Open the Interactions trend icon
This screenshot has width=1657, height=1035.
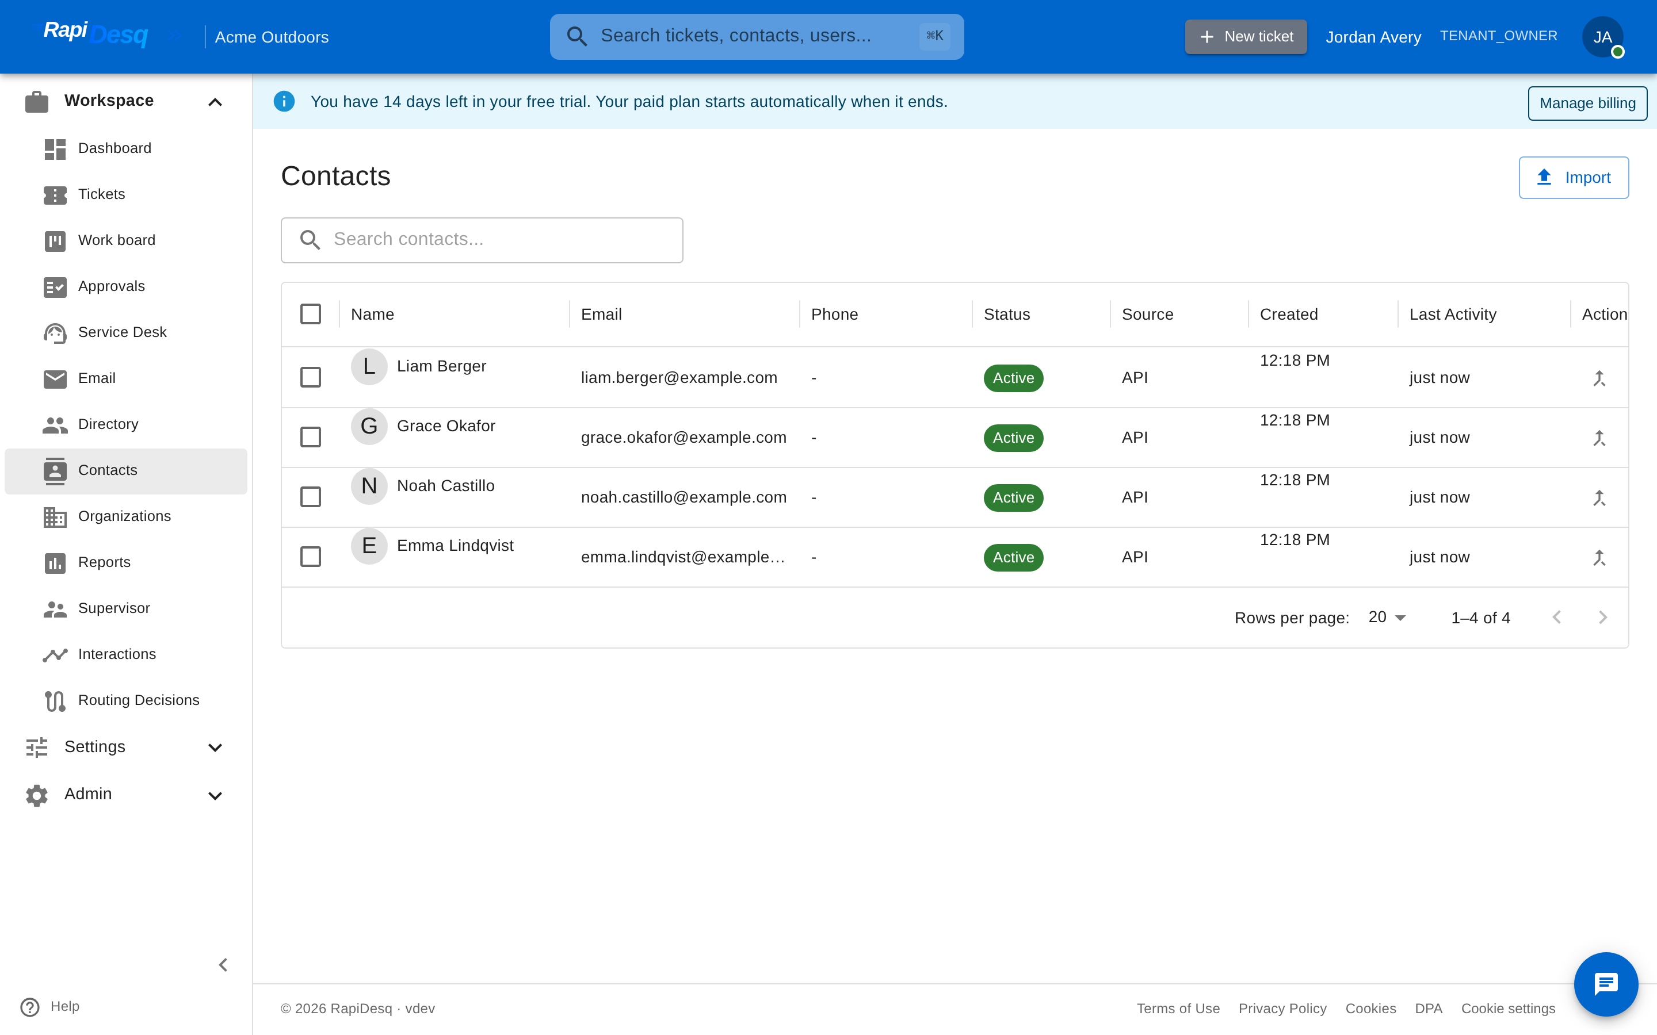(x=55, y=654)
